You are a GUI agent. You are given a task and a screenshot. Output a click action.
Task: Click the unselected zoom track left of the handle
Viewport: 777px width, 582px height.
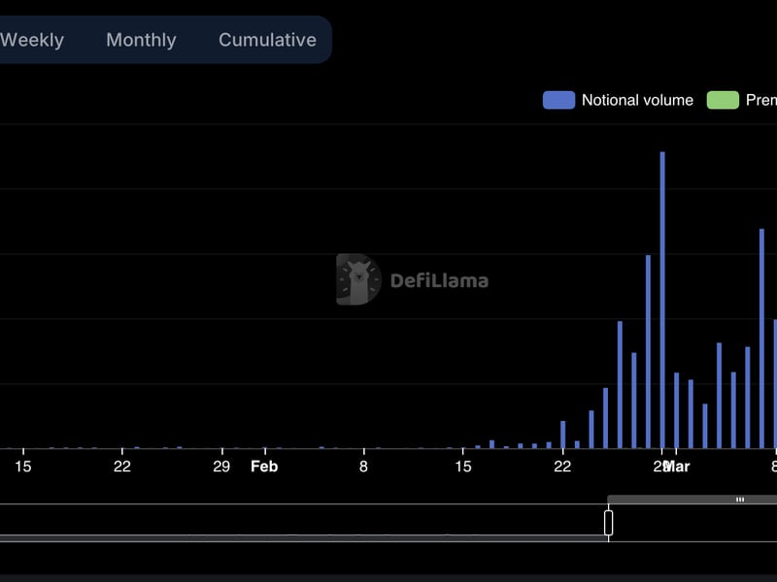pyautogui.click(x=291, y=523)
